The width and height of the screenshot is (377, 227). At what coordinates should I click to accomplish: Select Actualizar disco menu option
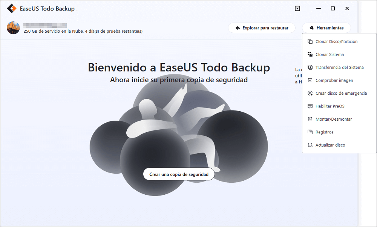330,145
